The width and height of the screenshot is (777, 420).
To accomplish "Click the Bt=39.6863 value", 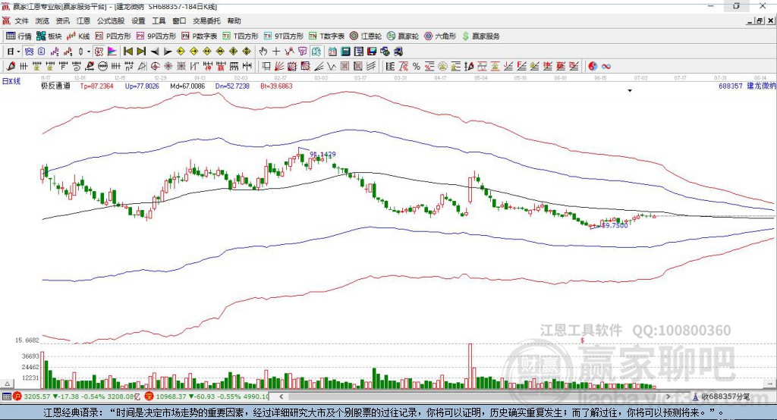I will point(276,86).
